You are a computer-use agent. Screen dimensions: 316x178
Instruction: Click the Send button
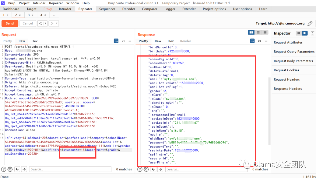10,23
